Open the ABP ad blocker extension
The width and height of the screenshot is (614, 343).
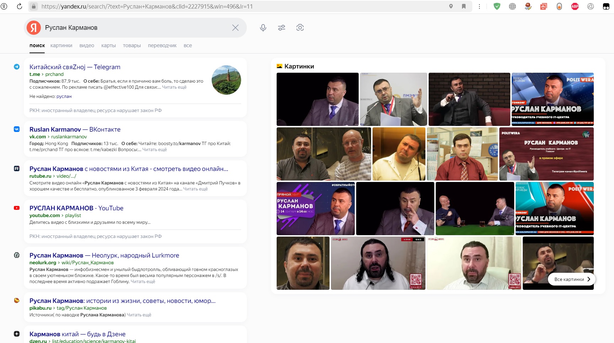coord(575,6)
